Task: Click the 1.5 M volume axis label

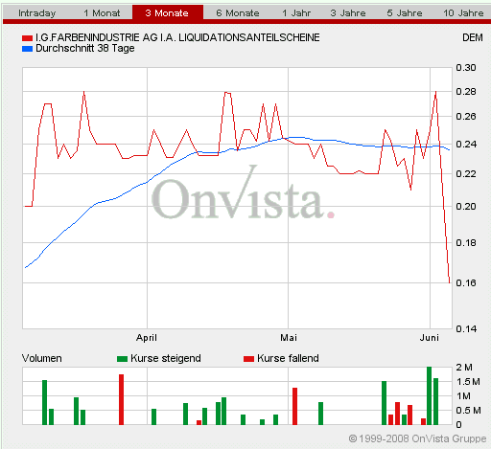Action: pos(468,382)
